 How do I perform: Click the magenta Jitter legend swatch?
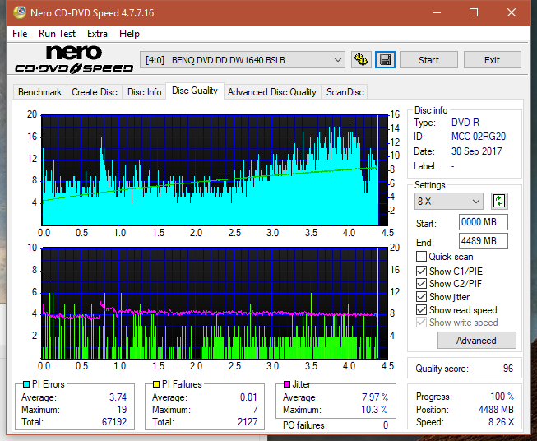pyautogui.click(x=287, y=384)
